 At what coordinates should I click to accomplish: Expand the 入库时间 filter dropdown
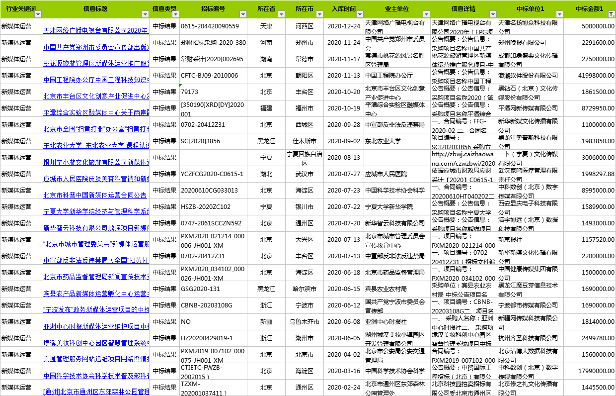click(x=360, y=14)
